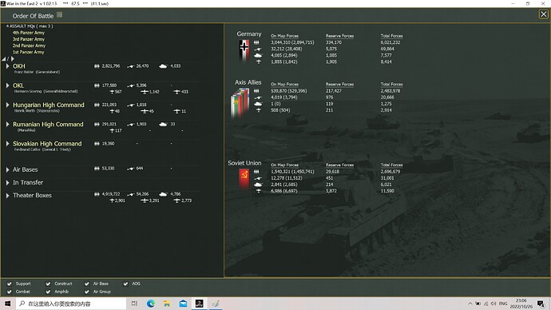
Task: Click icon next to Order Of Battle title
Action: pos(59,14)
